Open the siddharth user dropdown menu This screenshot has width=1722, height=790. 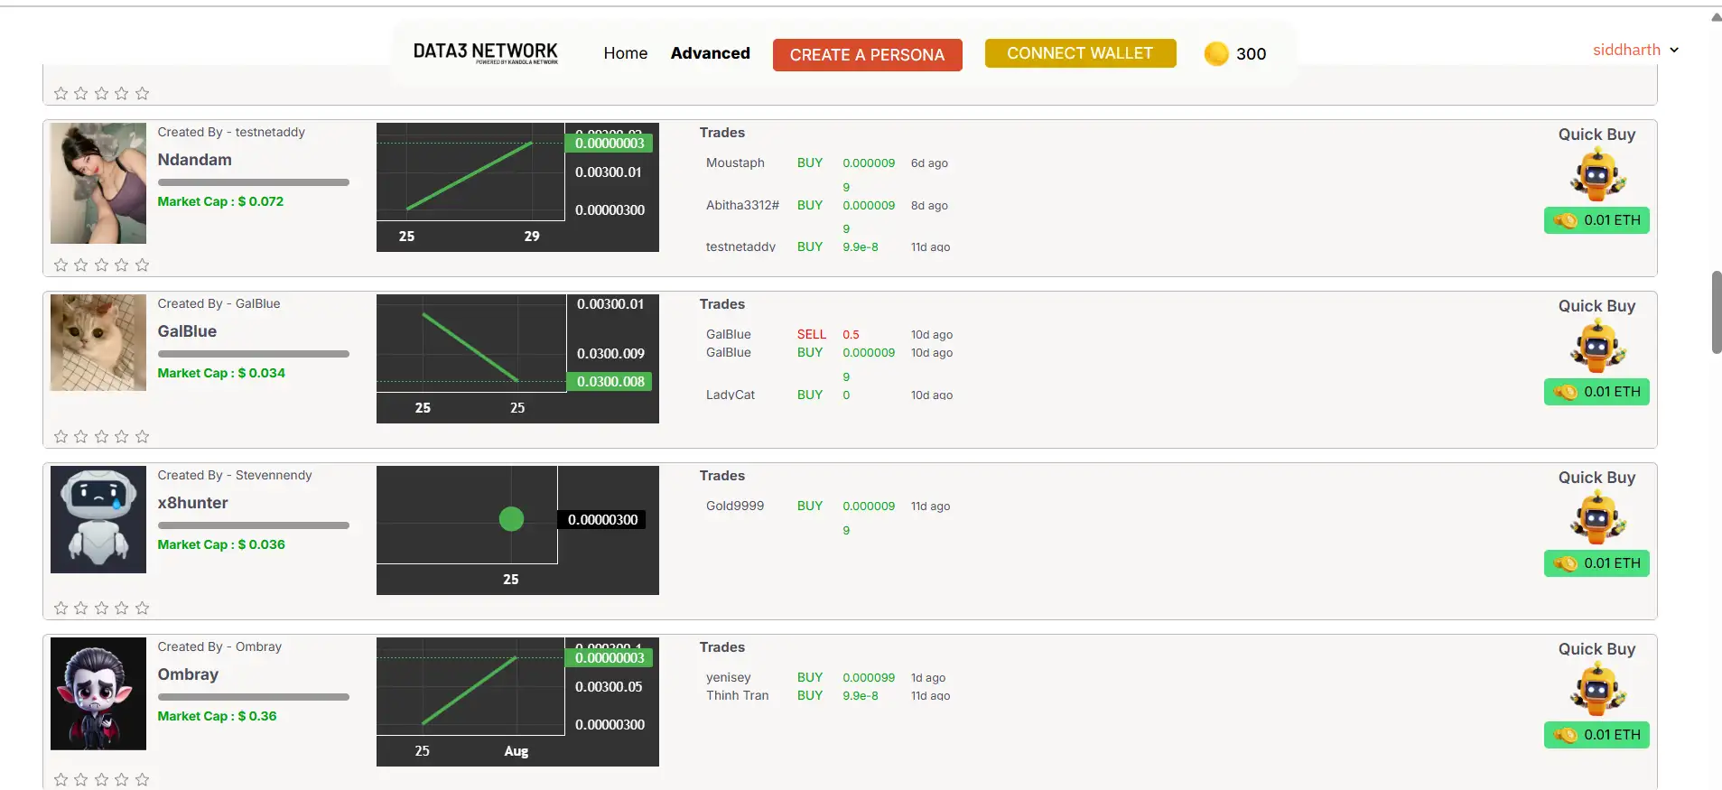[1634, 51]
